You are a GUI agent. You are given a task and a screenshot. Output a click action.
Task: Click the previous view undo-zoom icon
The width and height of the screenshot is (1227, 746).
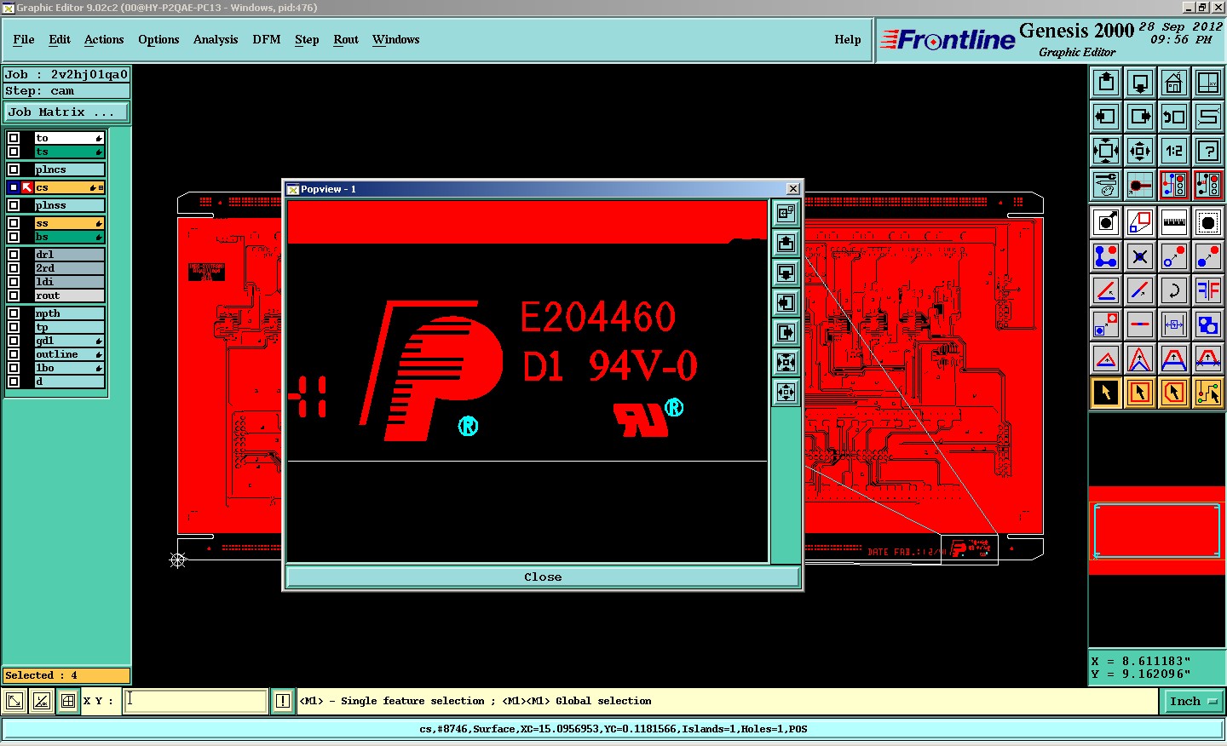tap(1174, 117)
